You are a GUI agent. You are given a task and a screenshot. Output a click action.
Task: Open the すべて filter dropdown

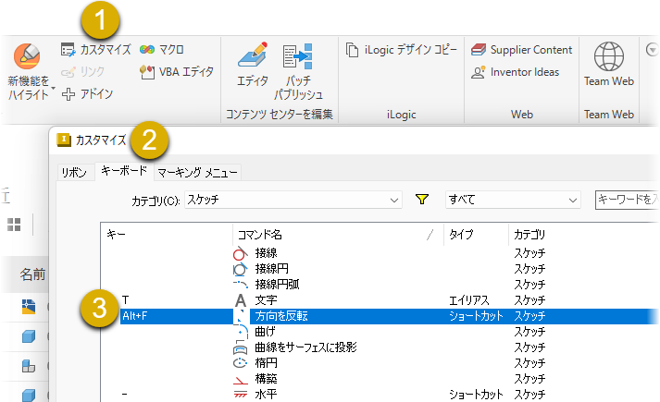click(x=513, y=200)
